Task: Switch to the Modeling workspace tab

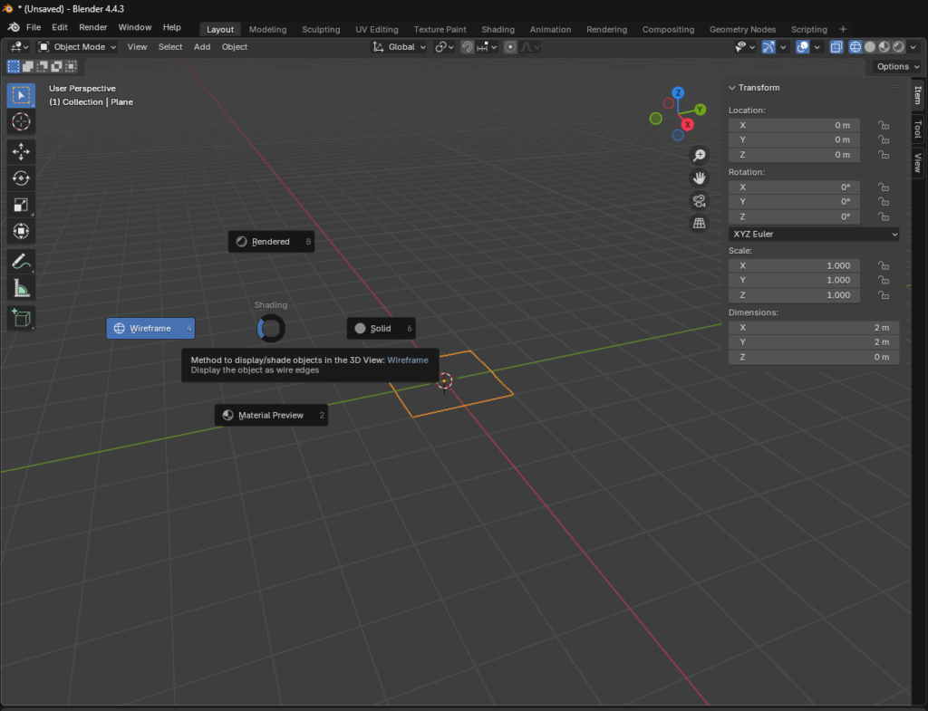Action: pyautogui.click(x=267, y=29)
